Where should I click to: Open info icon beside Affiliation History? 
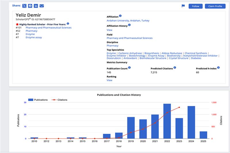point(129,25)
